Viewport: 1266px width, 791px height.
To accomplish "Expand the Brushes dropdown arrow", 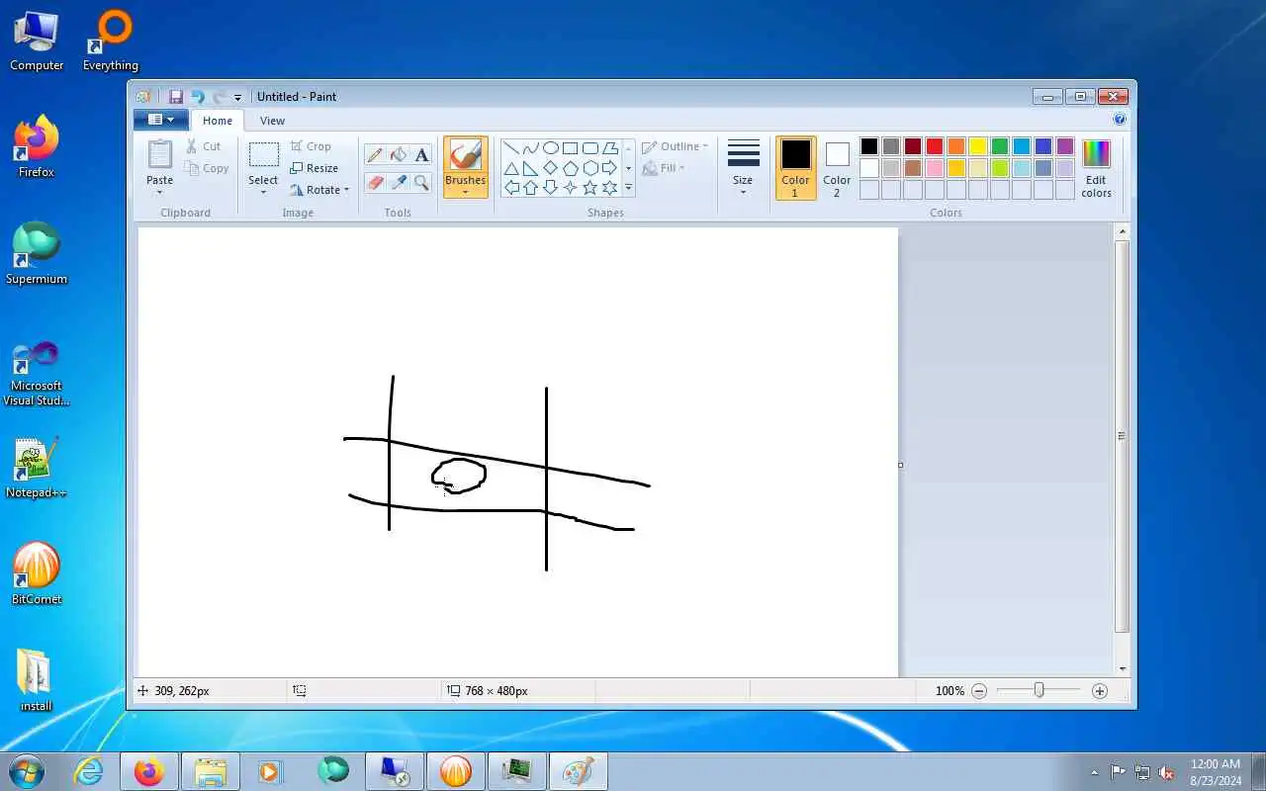I will click(465, 192).
